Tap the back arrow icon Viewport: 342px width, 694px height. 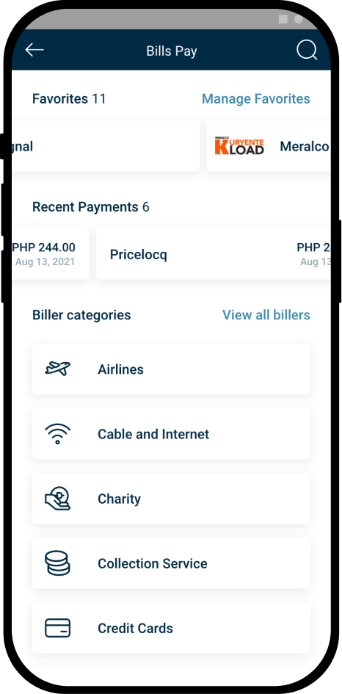pos(34,50)
